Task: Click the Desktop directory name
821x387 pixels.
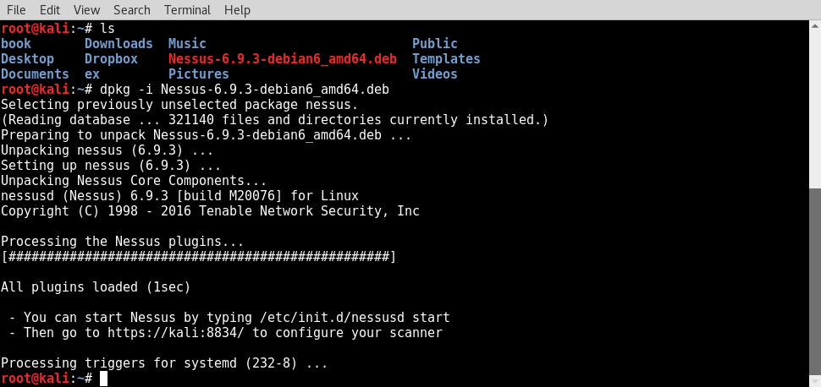Action: pyautogui.click(x=27, y=58)
